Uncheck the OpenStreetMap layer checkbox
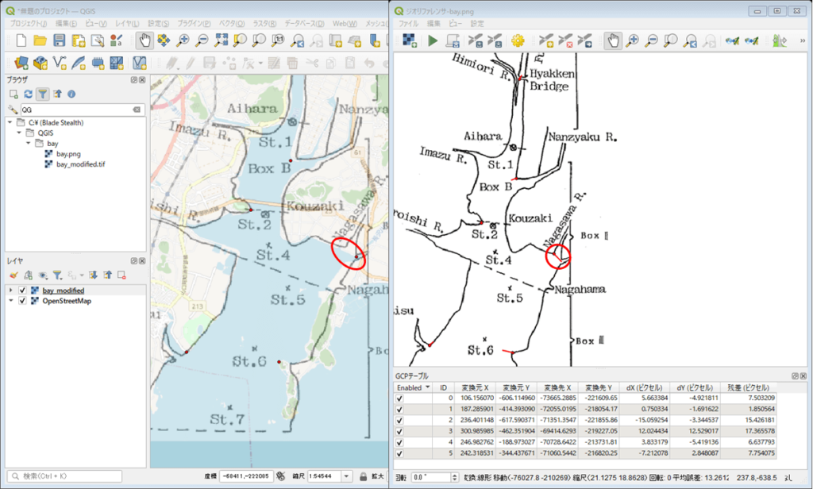Viewport: 813px width, 489px height. [22, 302]
